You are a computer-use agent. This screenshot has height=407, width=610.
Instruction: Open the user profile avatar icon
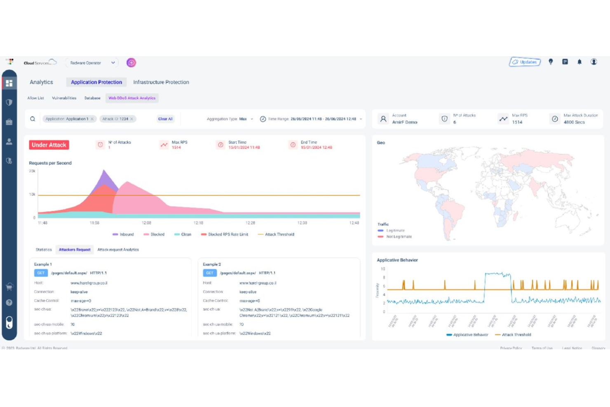(594, 62)
